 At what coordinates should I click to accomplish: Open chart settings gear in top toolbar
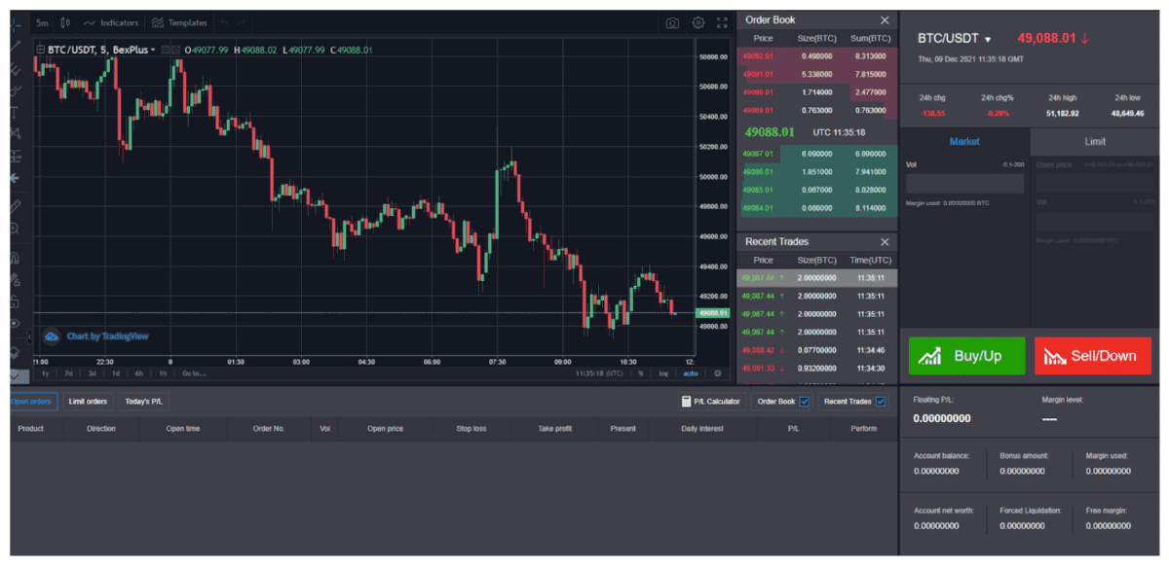pos(698,22)
